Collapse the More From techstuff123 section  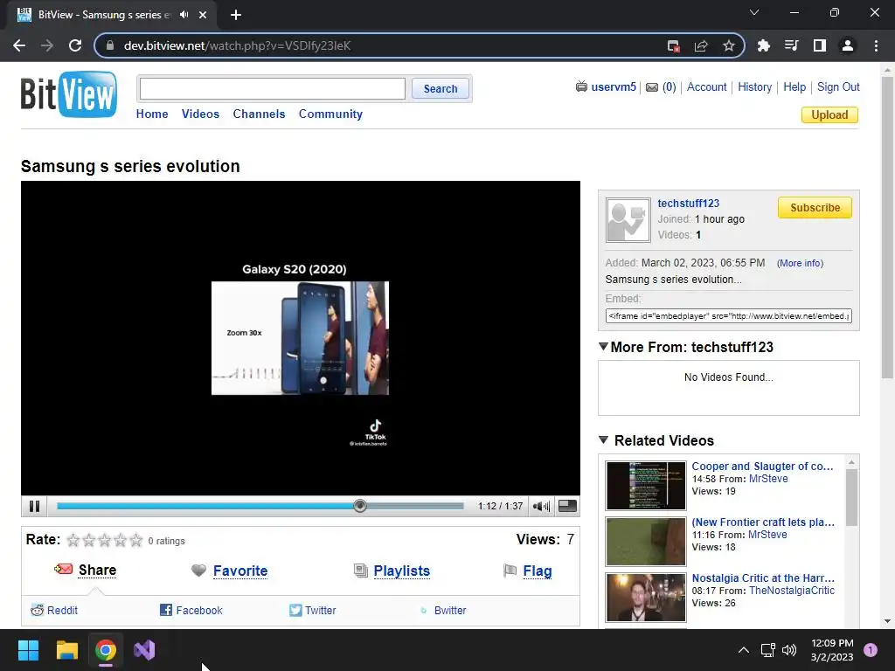(x=603, y=346)
